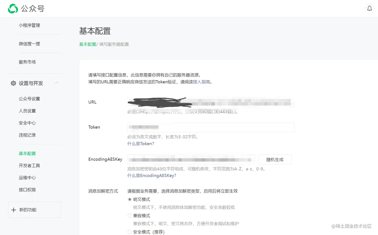Select 基本配置 in the sidebar
Screen dimensions: 378x235
pyautogui.click(x=27, y=153)
